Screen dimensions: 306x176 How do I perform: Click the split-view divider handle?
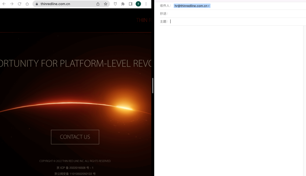(153, 85)
